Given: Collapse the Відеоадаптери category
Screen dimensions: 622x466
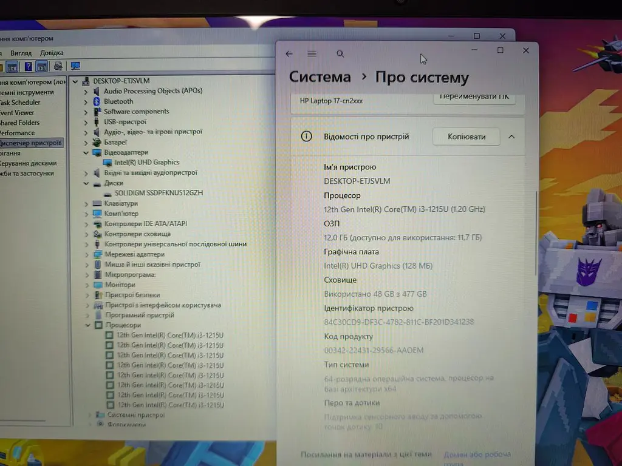Looking at the screenshot, I should (x=86, y=152).
